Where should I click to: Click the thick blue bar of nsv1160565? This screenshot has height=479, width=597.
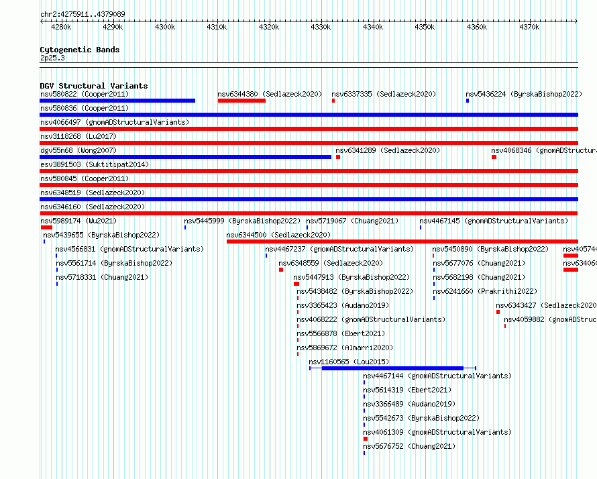pyautogui.click(x=392, y=368)
